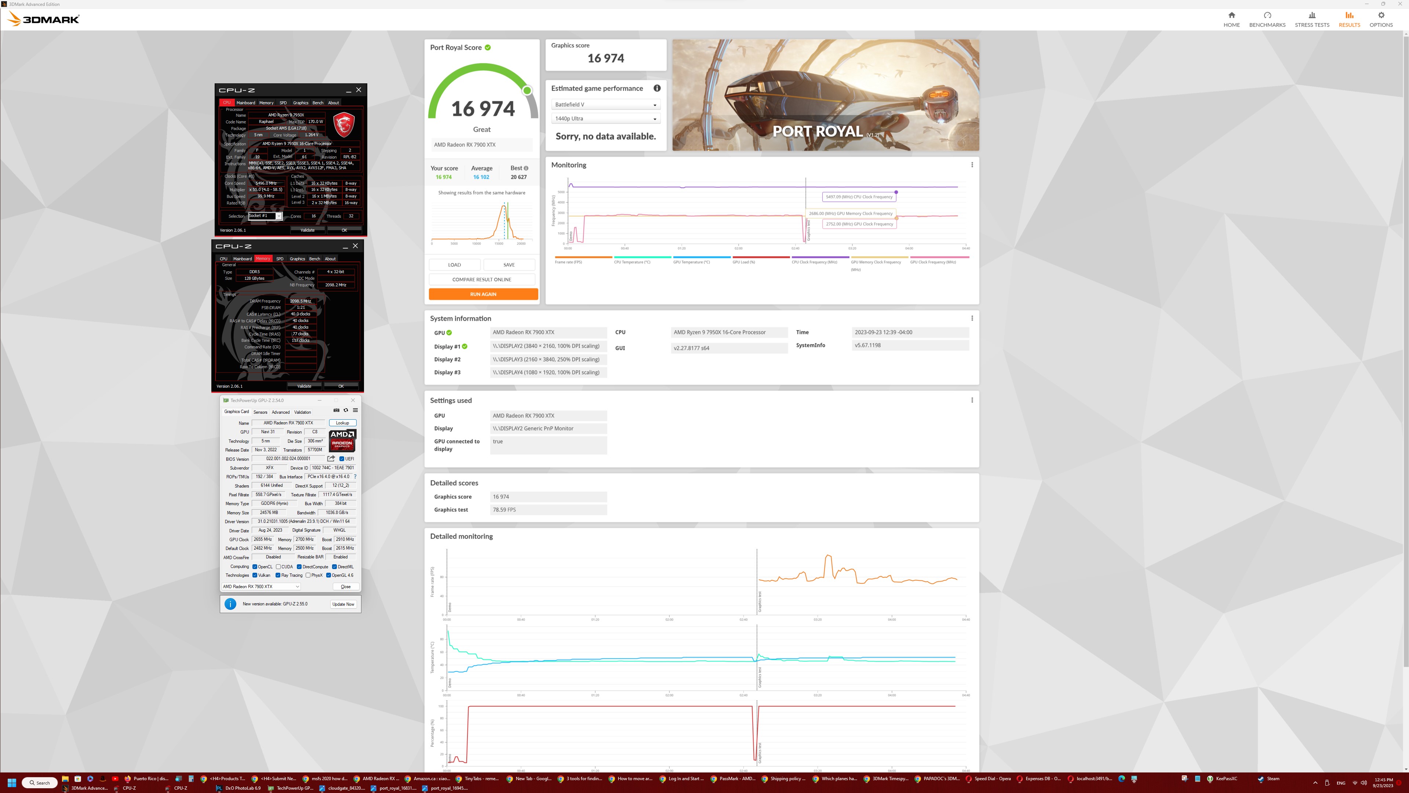Click the MSI dragon logo in CPU-Z
Screen dimensions: 1409x793
pyautogui.click(x=343, y=125)
